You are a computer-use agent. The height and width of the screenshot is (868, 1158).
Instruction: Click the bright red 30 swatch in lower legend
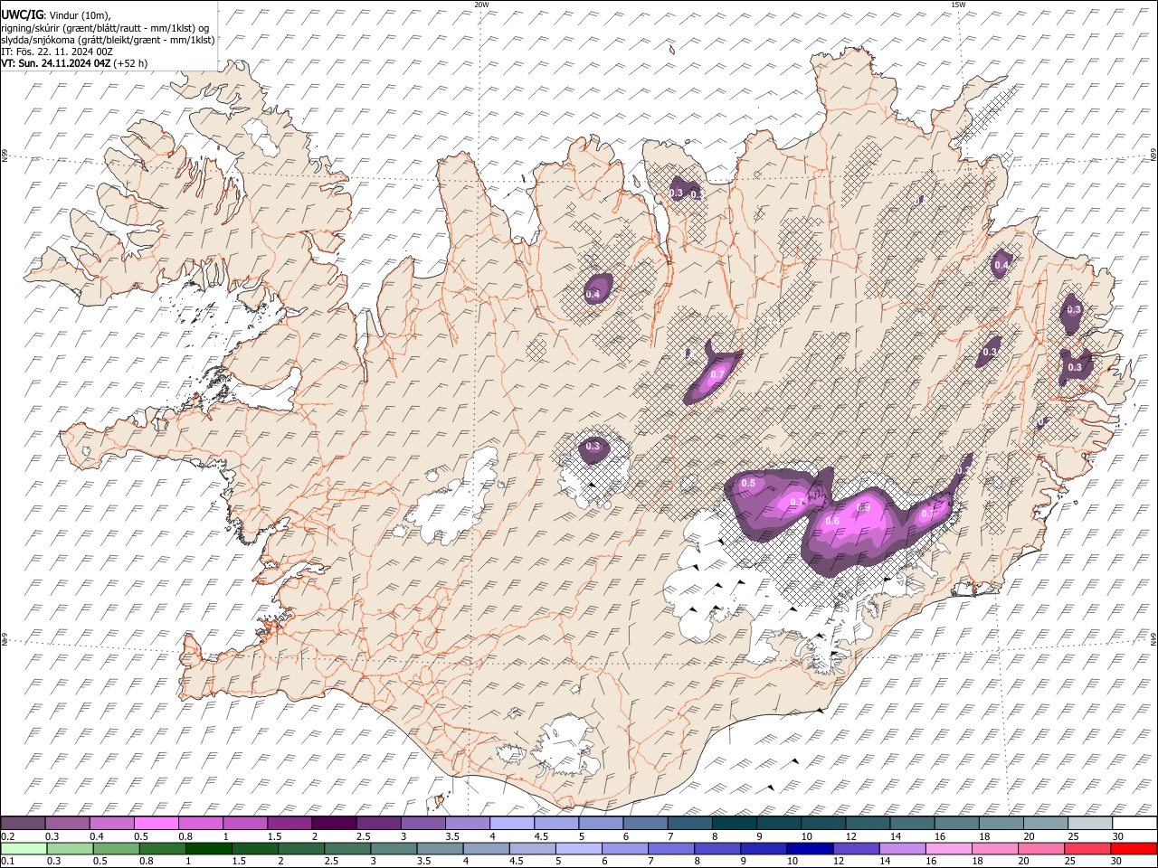click(x=1133, y=849)
